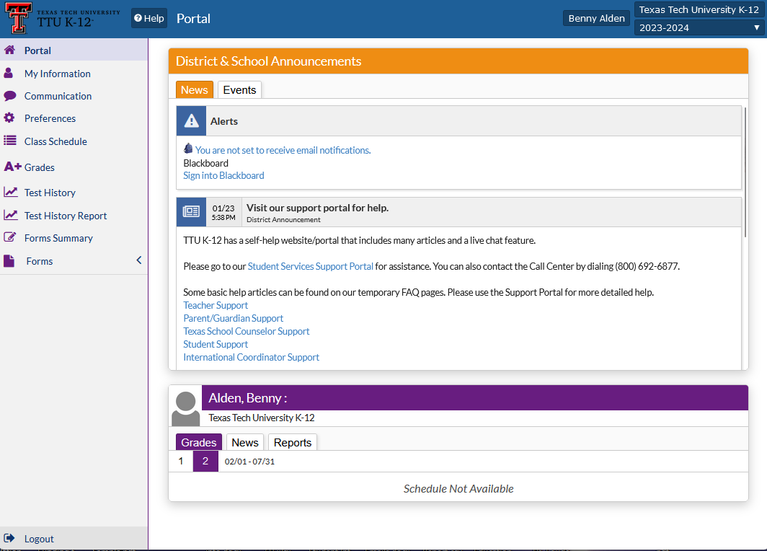Select grading period 1
This screenshot has width=767, height=551.
[x=181, y=461]
